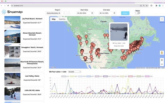Bookmark this page with the star icon

(147, 6)
